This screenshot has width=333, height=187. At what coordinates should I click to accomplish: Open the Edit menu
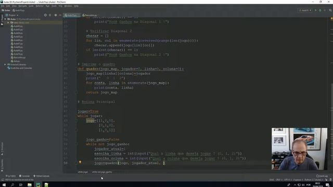[x=8, y=6]
